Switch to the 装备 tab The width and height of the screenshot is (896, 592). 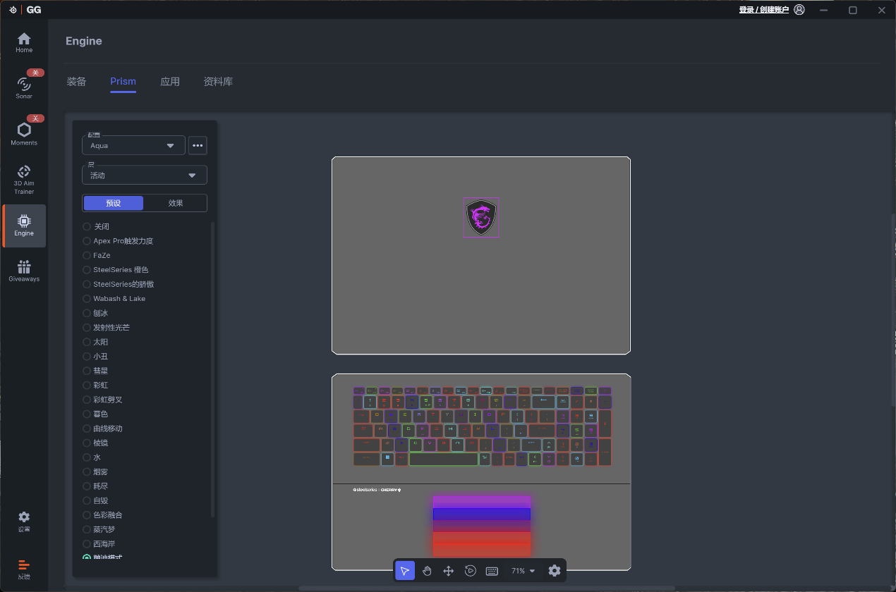(76, 82)
